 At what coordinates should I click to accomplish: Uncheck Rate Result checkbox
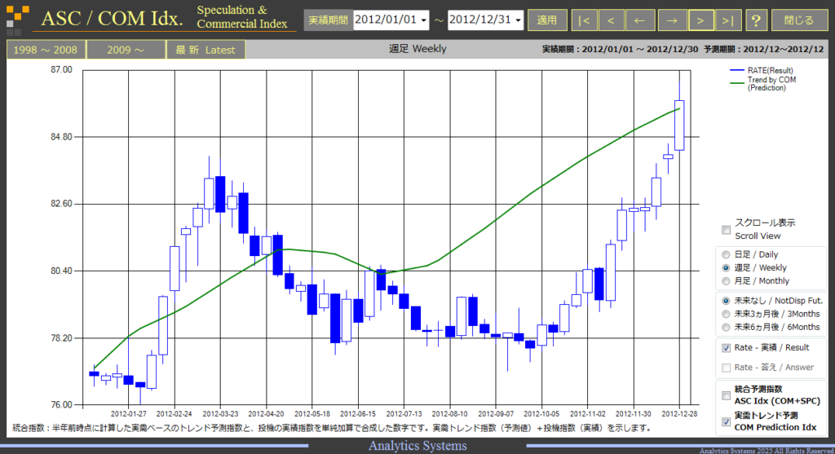(x=726, y=347)
